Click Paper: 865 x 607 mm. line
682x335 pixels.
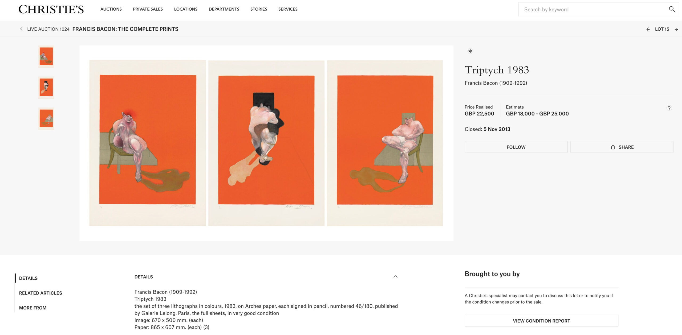(172, 327)
